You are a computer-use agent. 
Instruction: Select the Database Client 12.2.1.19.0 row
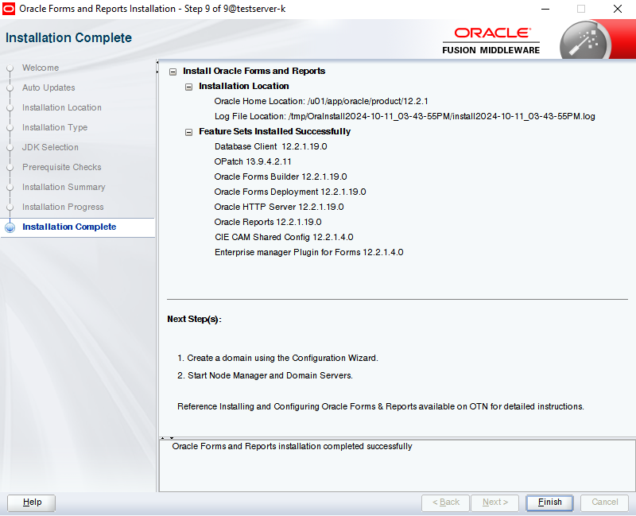(x=270, y=146)
